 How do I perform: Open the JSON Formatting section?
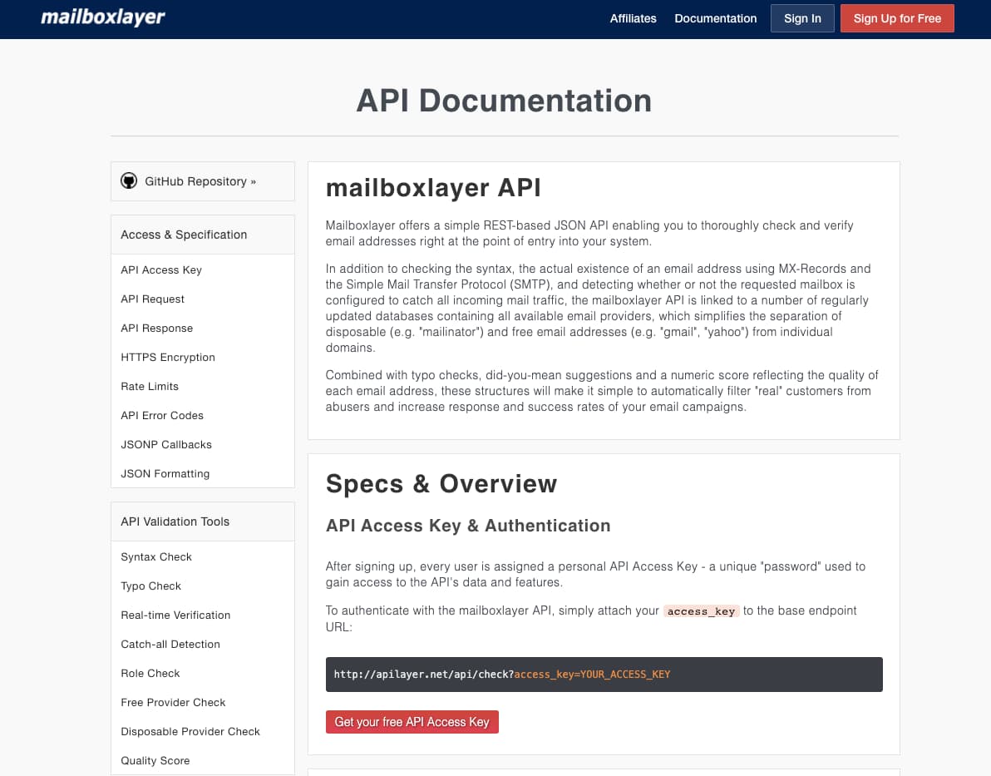click(x=165, y=473)
